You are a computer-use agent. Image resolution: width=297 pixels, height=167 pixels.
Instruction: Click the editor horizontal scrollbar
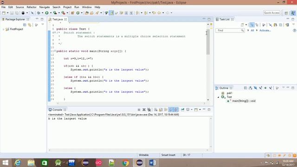coord(131,103)
